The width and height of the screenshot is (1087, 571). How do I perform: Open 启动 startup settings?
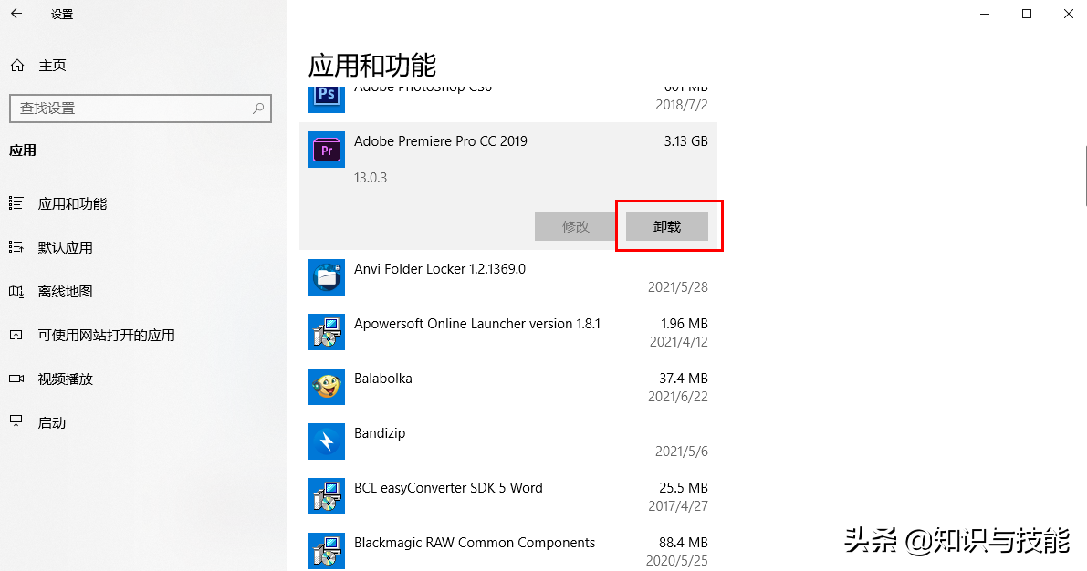tap(52, 422)
